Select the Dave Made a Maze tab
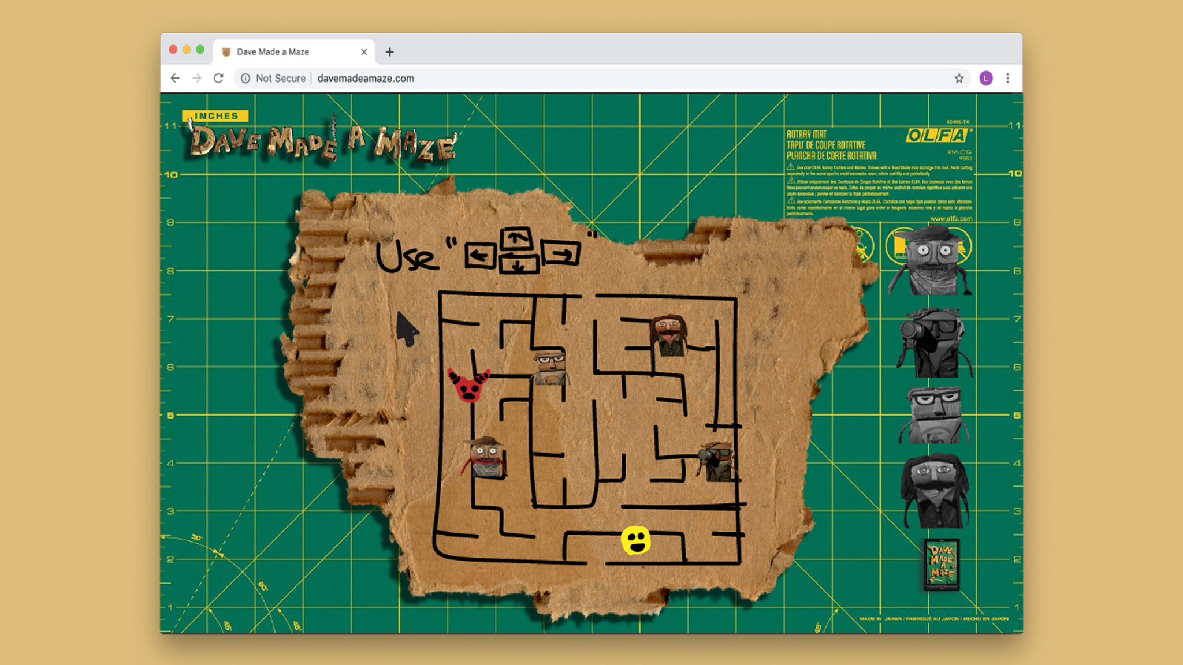The width and height of the screenshot is (1183, 665). [x=273, y=52]
